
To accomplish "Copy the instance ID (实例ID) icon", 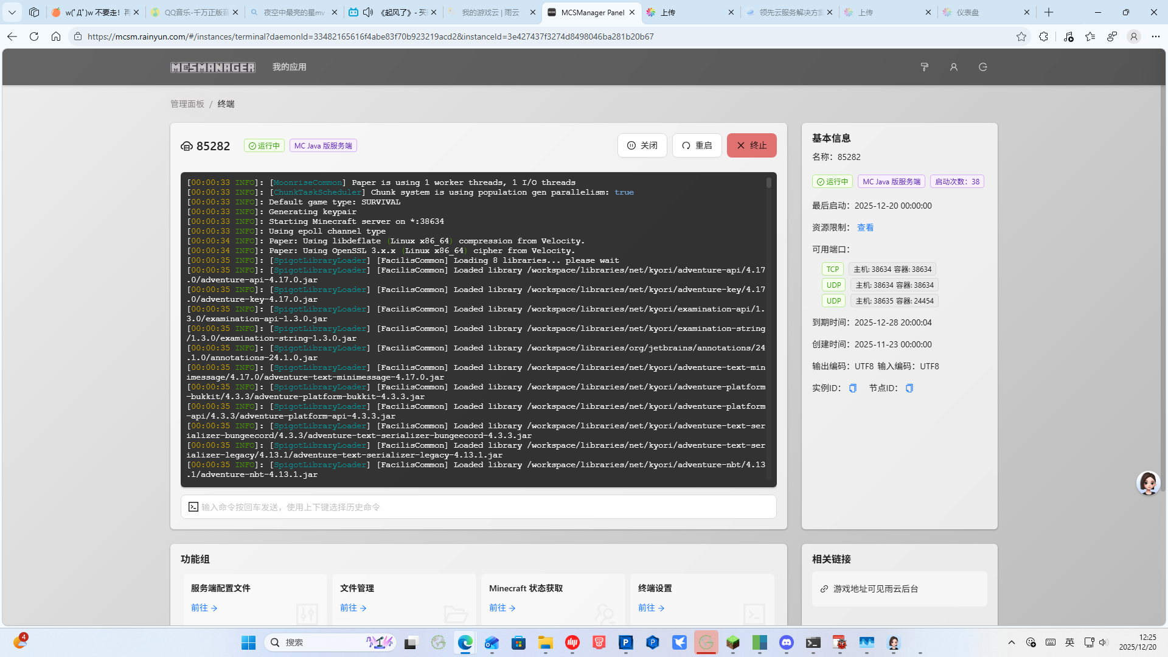I will pyautogui.click(x=853, y=388).
